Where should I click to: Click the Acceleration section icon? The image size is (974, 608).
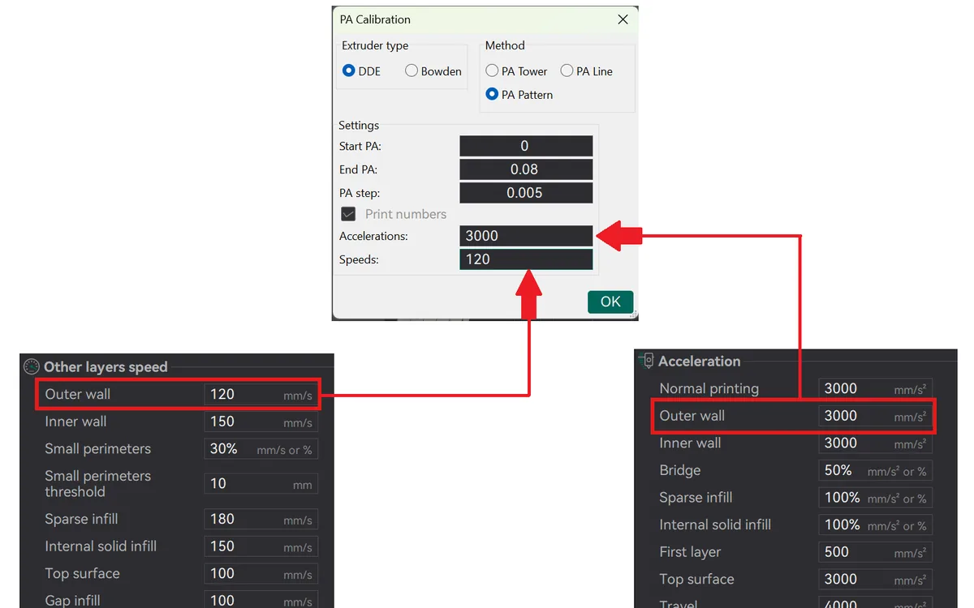click(647, 361)
